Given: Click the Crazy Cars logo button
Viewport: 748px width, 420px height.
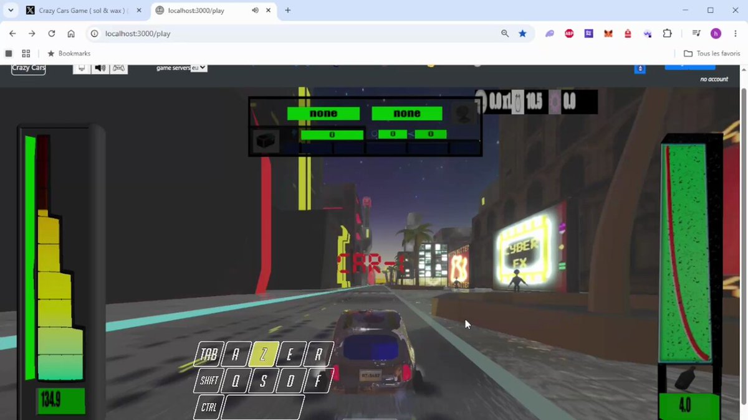Looking at the screenshot, I should [29, 68].
